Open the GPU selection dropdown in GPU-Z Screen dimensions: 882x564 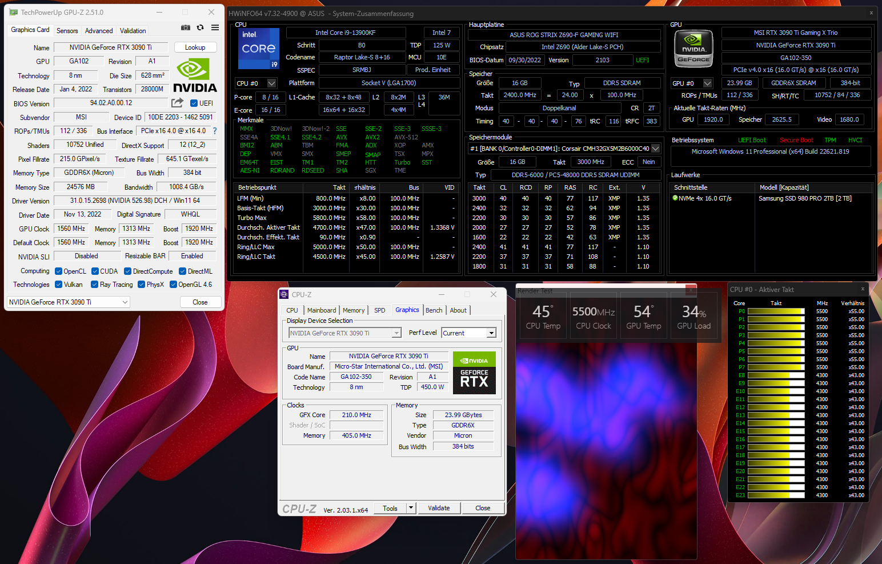69,302
